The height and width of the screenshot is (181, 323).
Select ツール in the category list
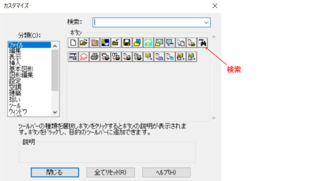coord(29,106)
